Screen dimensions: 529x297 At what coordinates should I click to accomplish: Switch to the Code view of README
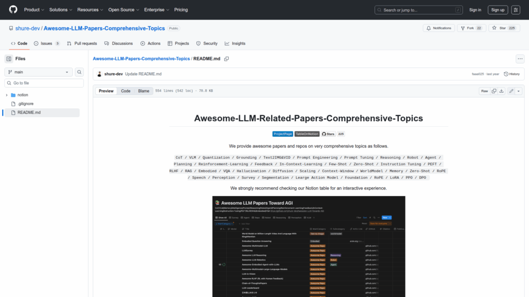pyautogui.click(x=126, y=91)
